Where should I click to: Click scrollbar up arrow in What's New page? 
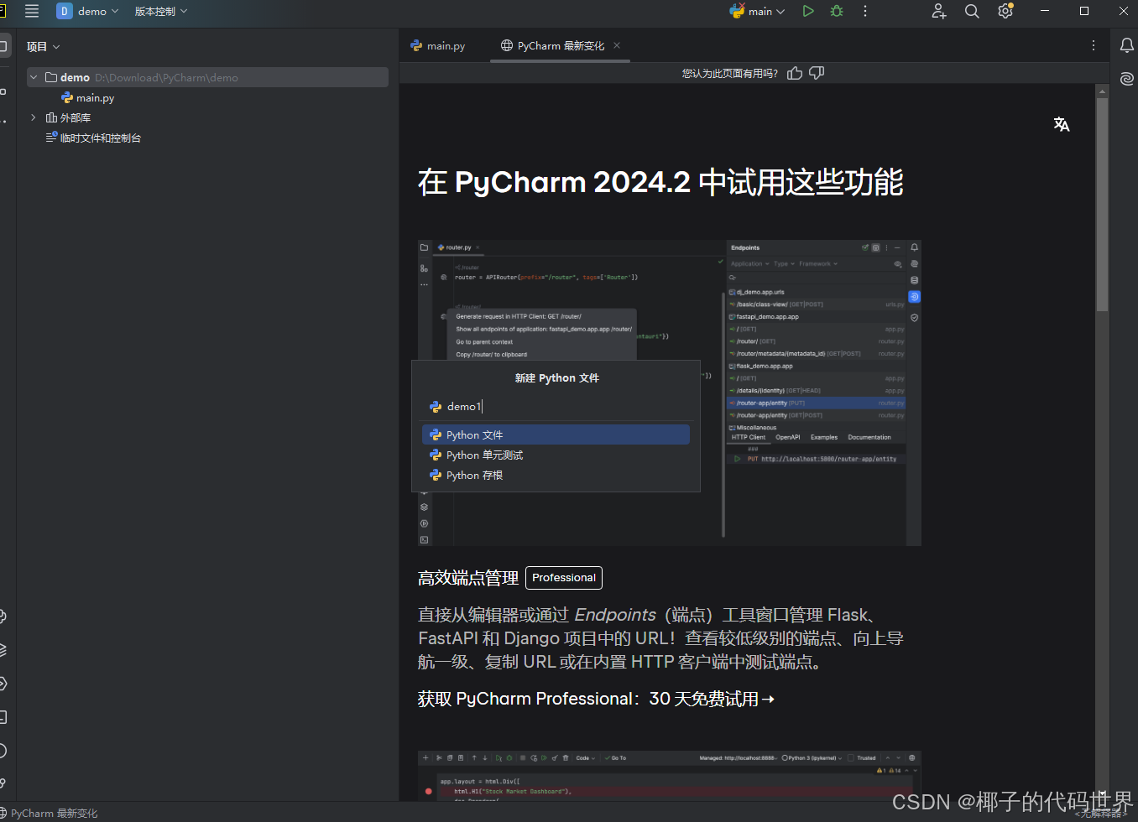[x=1102, y=90]
